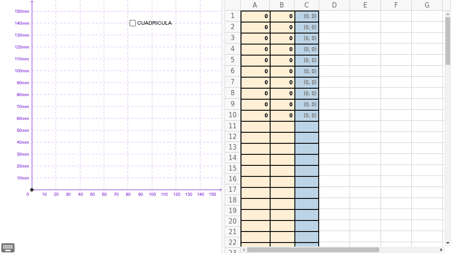Screen dimensions: 452x254
Task: Select row 15 header
Action: pos(233,168)
